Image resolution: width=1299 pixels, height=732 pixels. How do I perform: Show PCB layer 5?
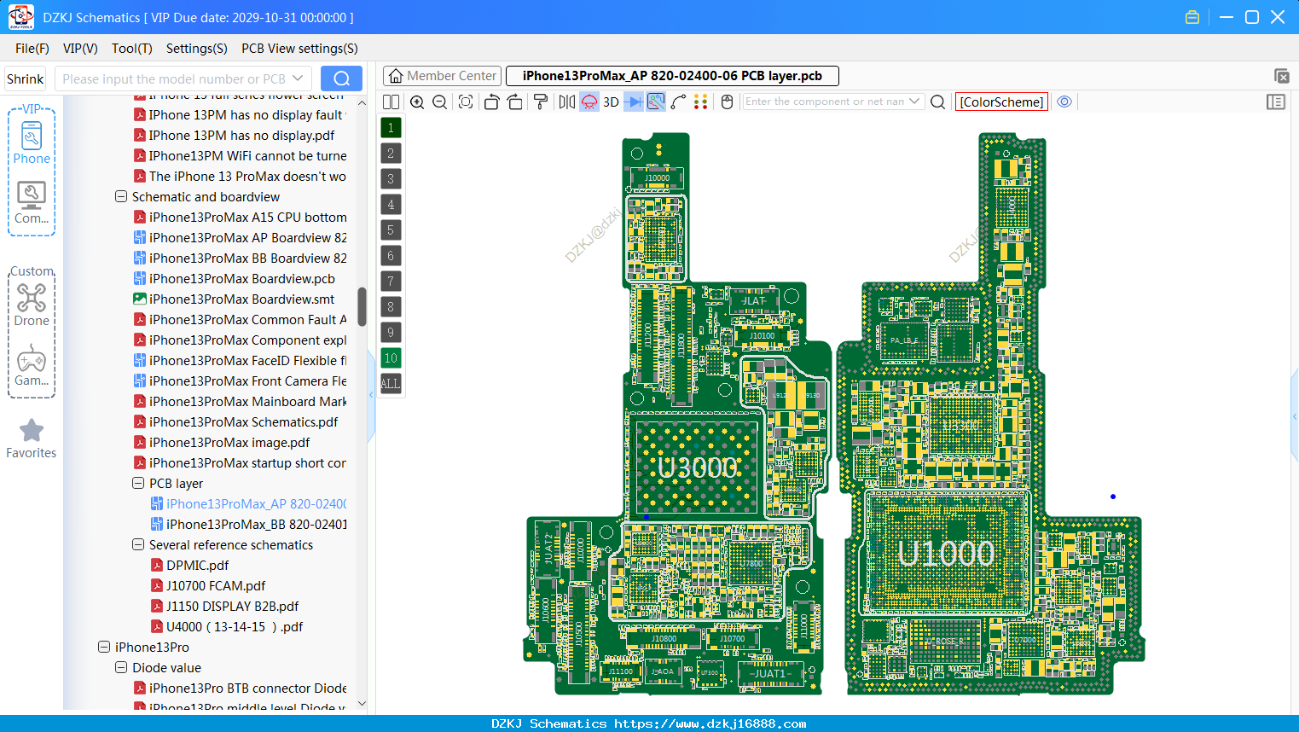pos(391,229)
